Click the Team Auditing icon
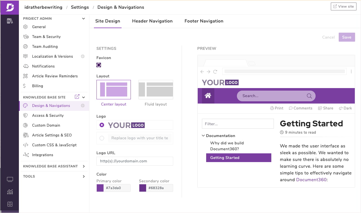Image resolution: width=361 pixels, height=213 pixels. click(x=25, y=46)
